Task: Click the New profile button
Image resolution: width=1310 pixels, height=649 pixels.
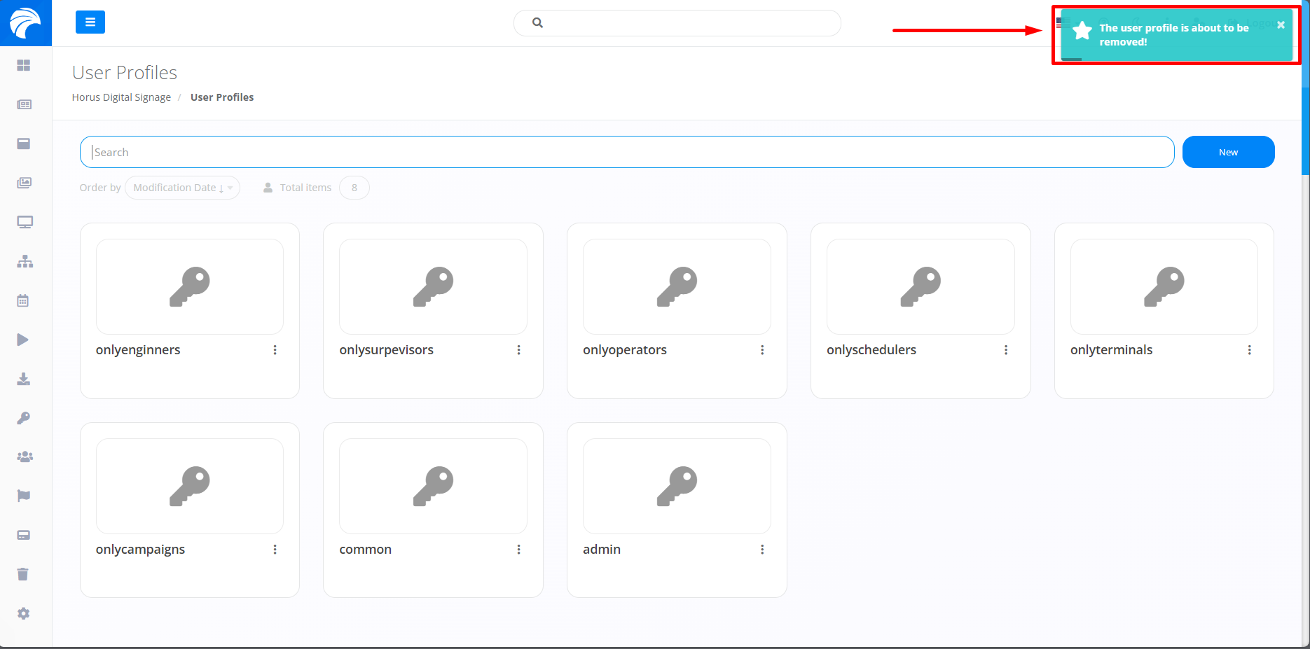Action: (1228, 152)
